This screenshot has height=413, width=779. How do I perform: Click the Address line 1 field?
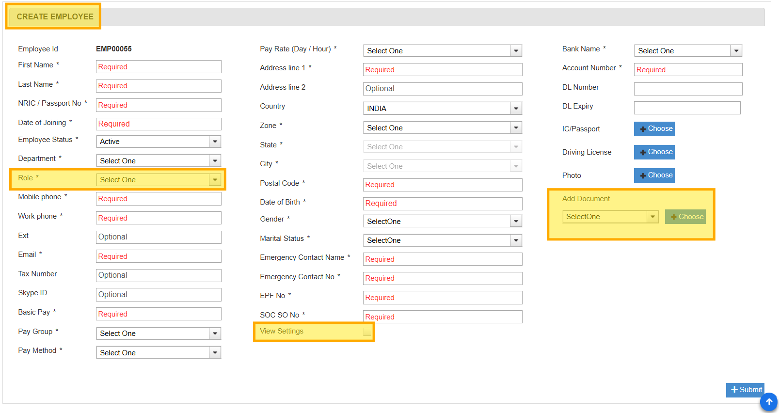pos(443,70)
